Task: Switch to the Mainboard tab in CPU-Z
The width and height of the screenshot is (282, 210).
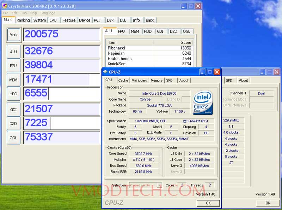Action: point(139,80)
